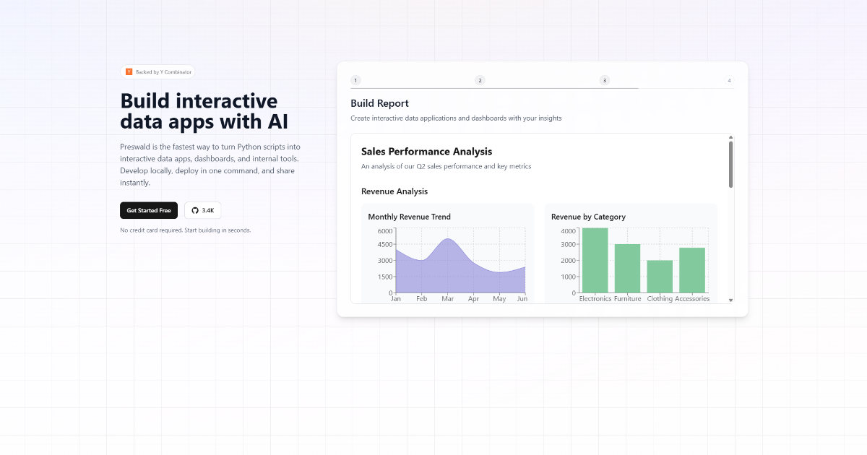Image resolution: width=867 pixels, height=455 pixels.
Task: Jump to step 2 in the stepper
Action: [x=480, y=80]
